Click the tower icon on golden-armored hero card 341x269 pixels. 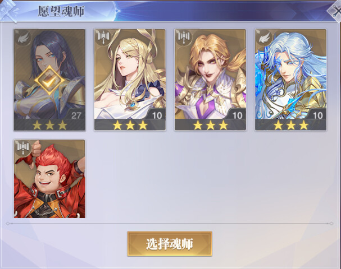[x=184, y=38]
